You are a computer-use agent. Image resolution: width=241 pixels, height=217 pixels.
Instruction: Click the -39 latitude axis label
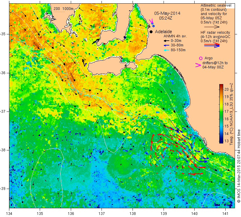[3, 189]
